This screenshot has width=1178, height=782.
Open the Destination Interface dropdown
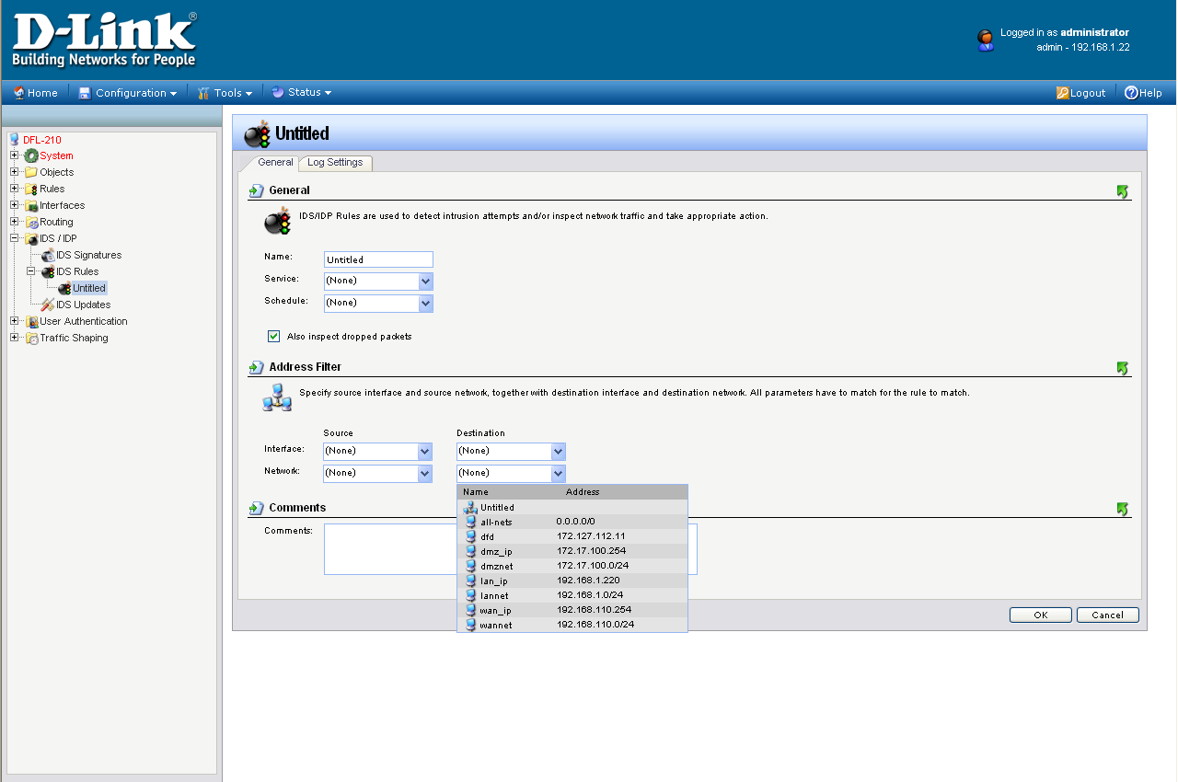[x=511, y=451]
